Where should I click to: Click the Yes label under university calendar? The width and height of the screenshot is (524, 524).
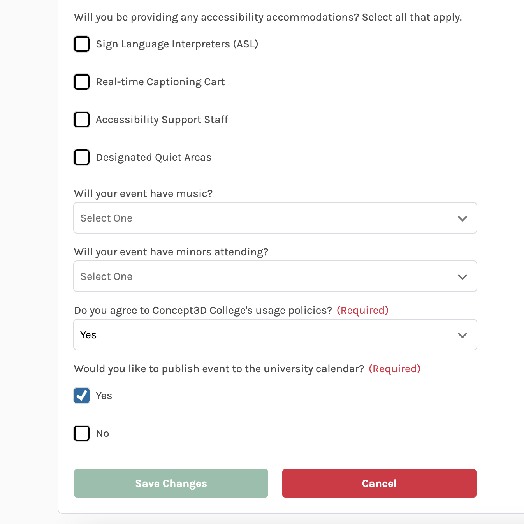pyautogui.click(x=104, y=396)
